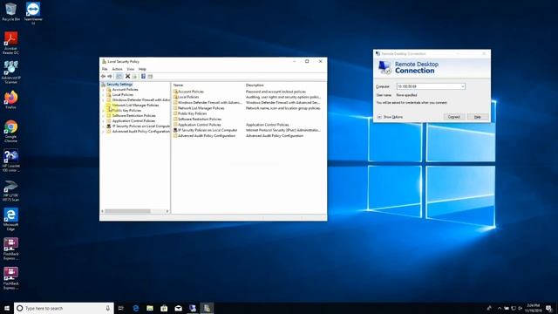Open the TeamViewer desktop icon
Screen dimensions: 558x314
pos(33,14)
